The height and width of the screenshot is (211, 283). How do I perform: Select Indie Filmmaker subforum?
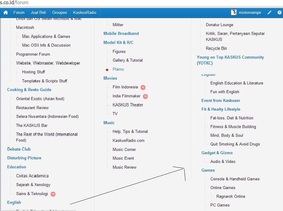pyautogui.click(x=126, y=96)
